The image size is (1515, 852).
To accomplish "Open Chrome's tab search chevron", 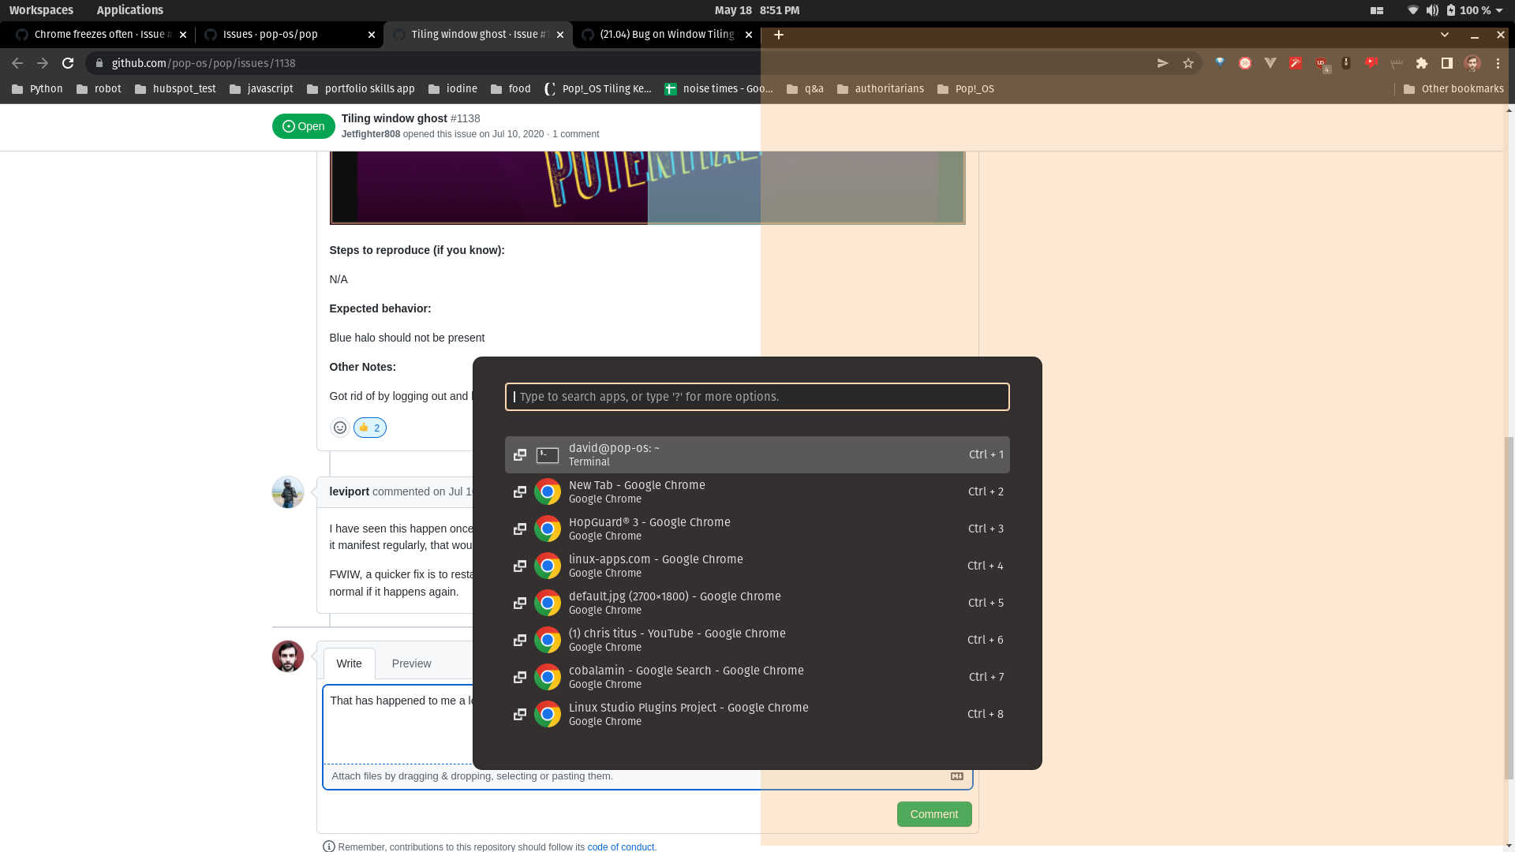I will click(1445, 35).
